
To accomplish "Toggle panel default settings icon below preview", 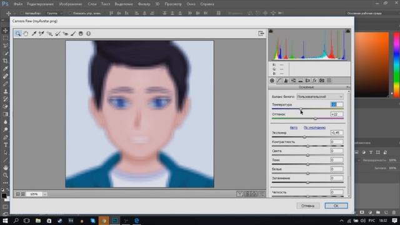I will tap(262, 194).
